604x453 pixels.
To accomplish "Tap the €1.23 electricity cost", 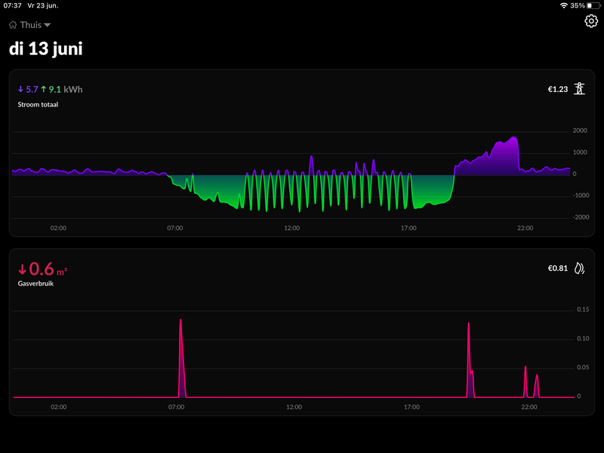I will point(558,89).
